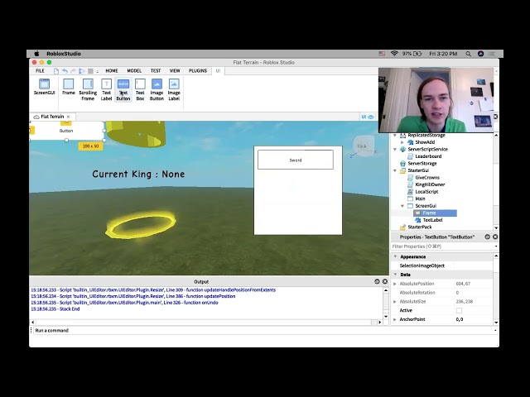Expand the AbsoluteSize property
Image resolution: width=530 pixels, height=397 pixels.
click(395, 302)
